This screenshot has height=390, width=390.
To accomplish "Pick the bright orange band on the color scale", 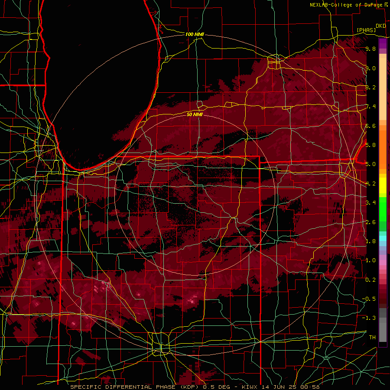I will coord(383,149).
